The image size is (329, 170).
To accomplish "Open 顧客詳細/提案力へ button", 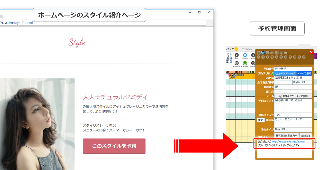I will pos(286,136).
